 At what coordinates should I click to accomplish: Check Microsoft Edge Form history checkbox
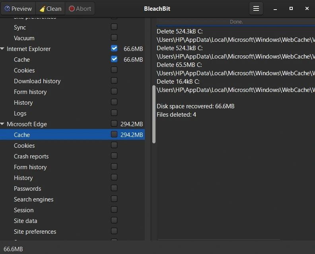click(114, 166)
